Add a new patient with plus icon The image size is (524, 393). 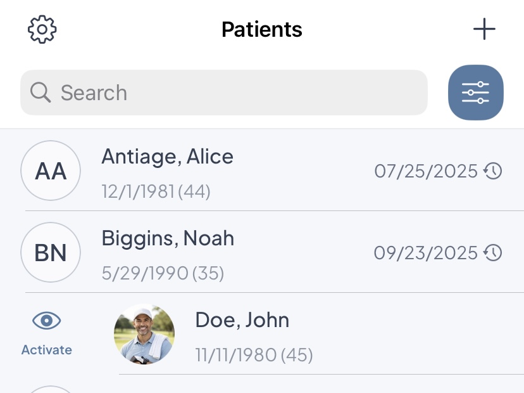[484, 29]
